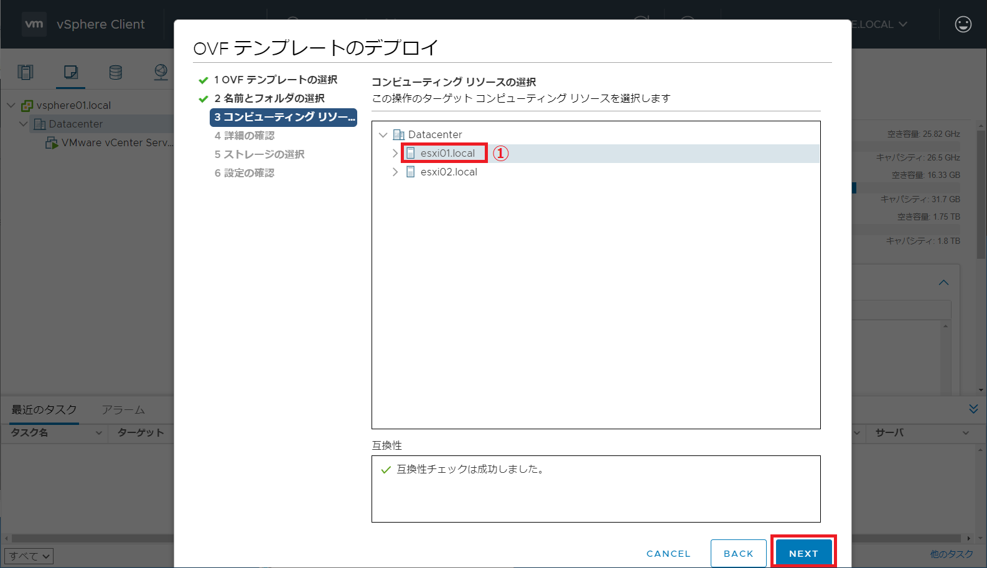Click vsphere01.local vCenter icon in sidebar
This screenshot has width=987, height=568.
pos(27,105)
